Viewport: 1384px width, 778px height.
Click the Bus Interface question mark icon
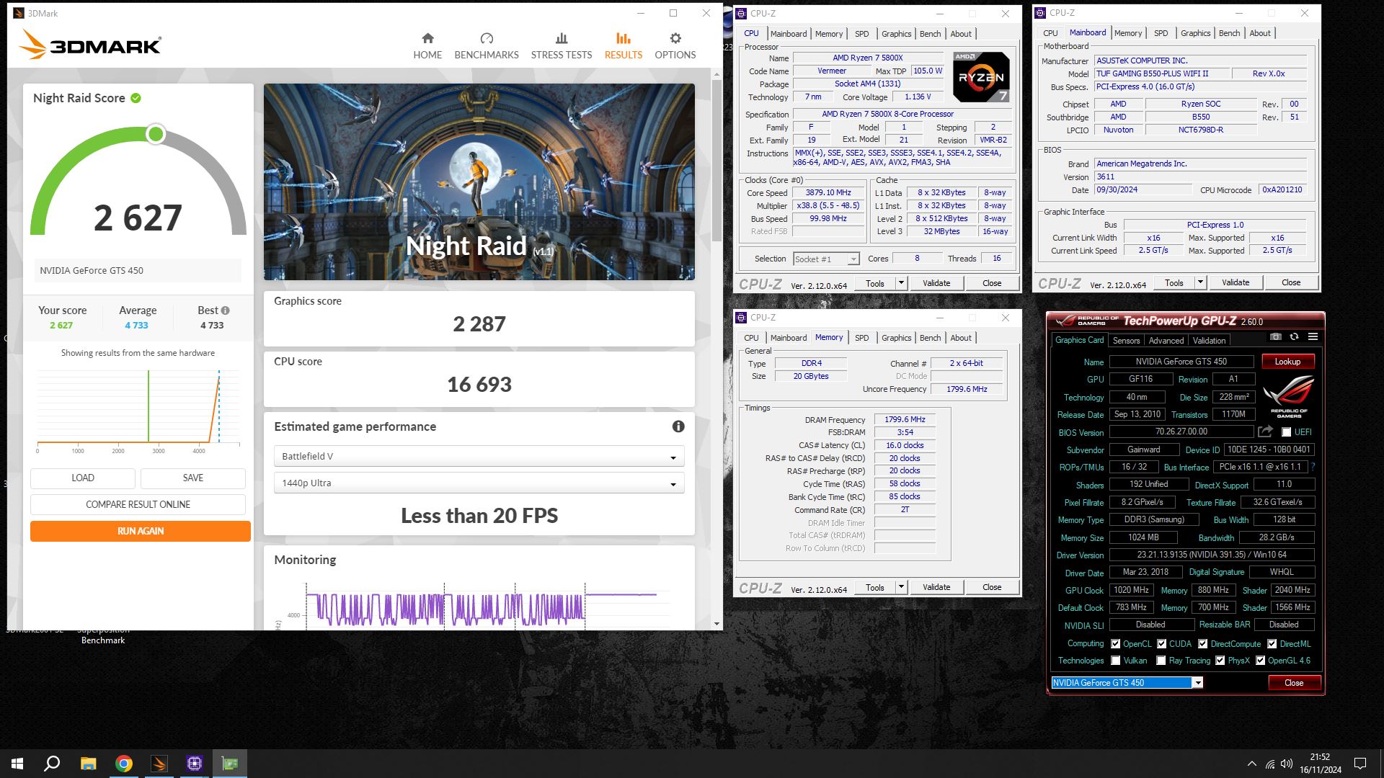(1313, 467)
